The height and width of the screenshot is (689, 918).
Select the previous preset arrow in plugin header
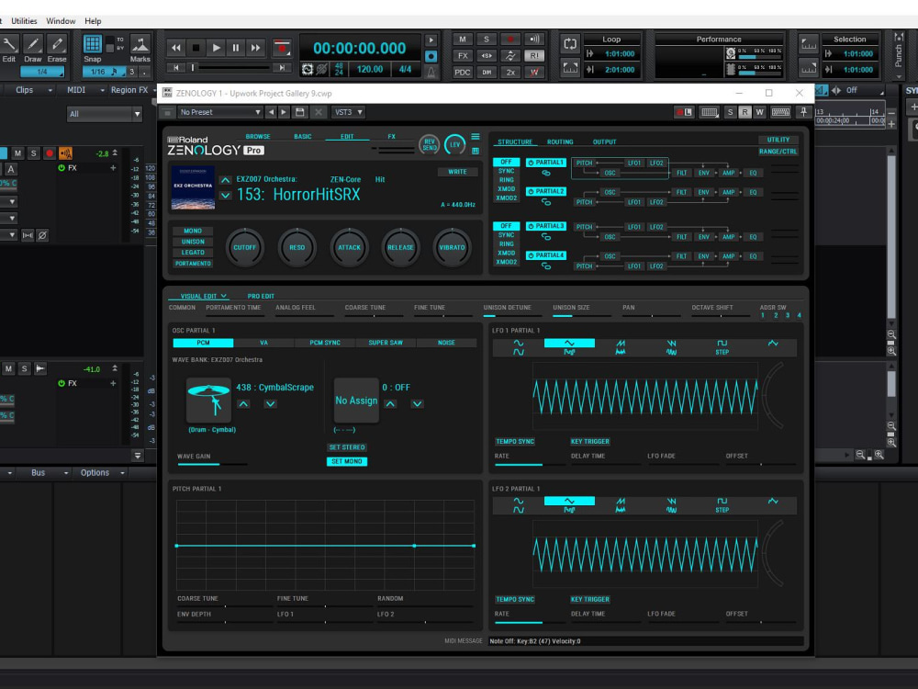(x=271, y=112)
